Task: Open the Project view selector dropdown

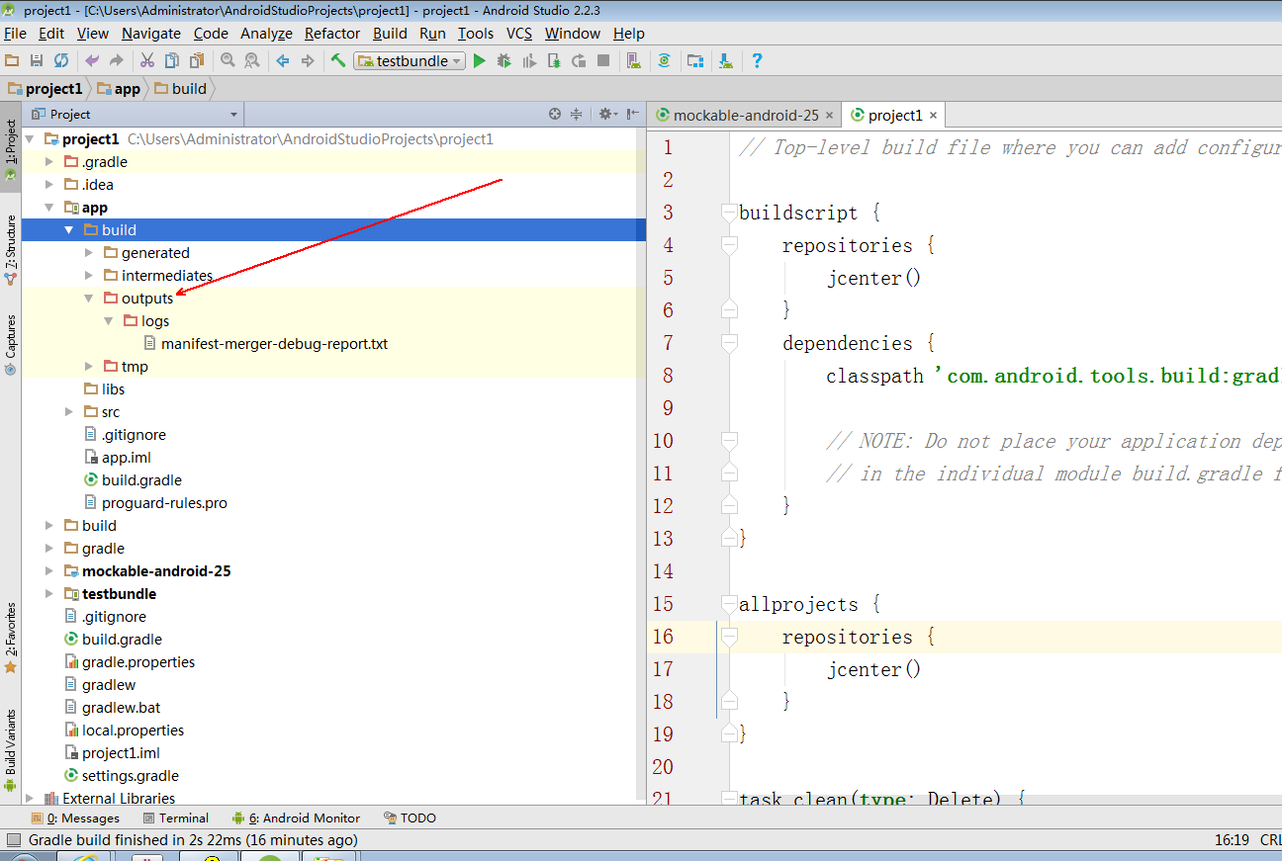Action: (x=134, y=114)
